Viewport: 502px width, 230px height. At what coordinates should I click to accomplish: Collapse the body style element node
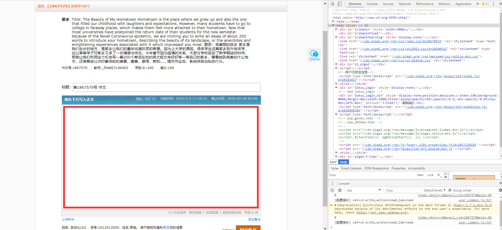(333, 25)
